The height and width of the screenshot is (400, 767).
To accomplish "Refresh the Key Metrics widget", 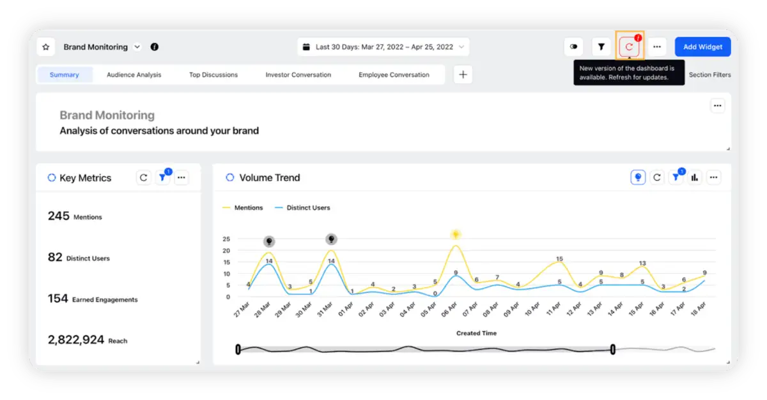I will click(143, 177).
